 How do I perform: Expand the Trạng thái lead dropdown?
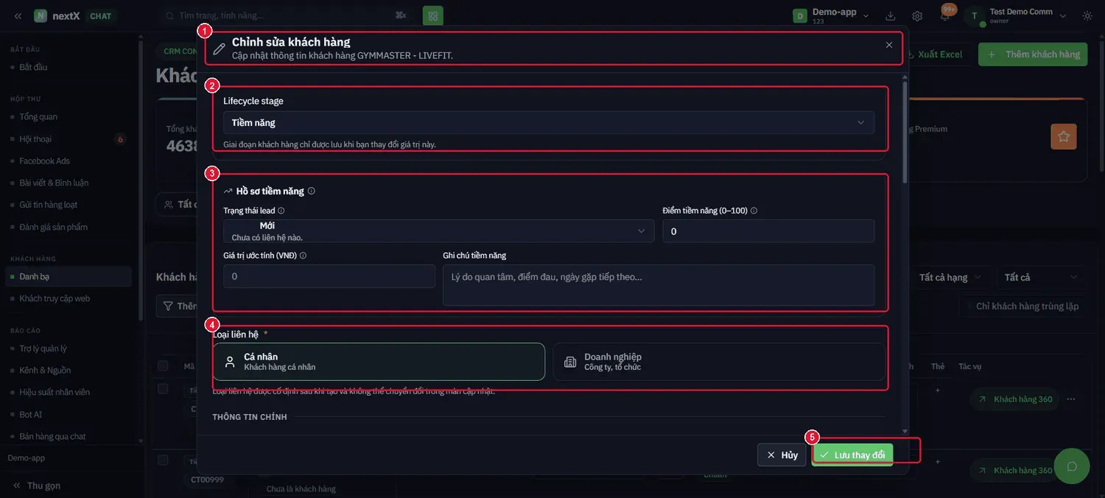[438, 231]
